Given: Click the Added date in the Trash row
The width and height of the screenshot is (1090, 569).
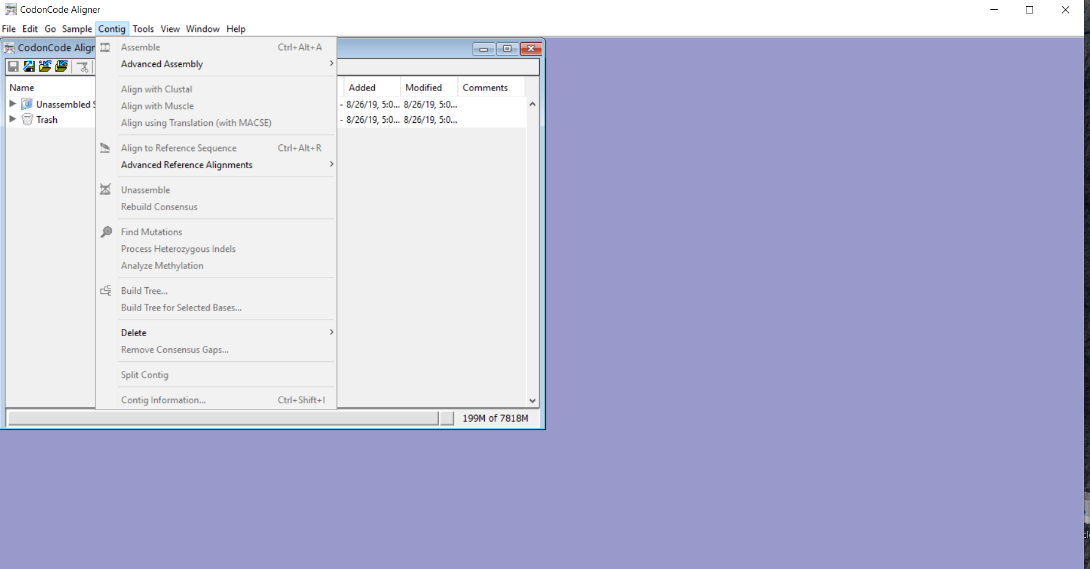Looking at the screenshot, I should click(x=373, y=120).
